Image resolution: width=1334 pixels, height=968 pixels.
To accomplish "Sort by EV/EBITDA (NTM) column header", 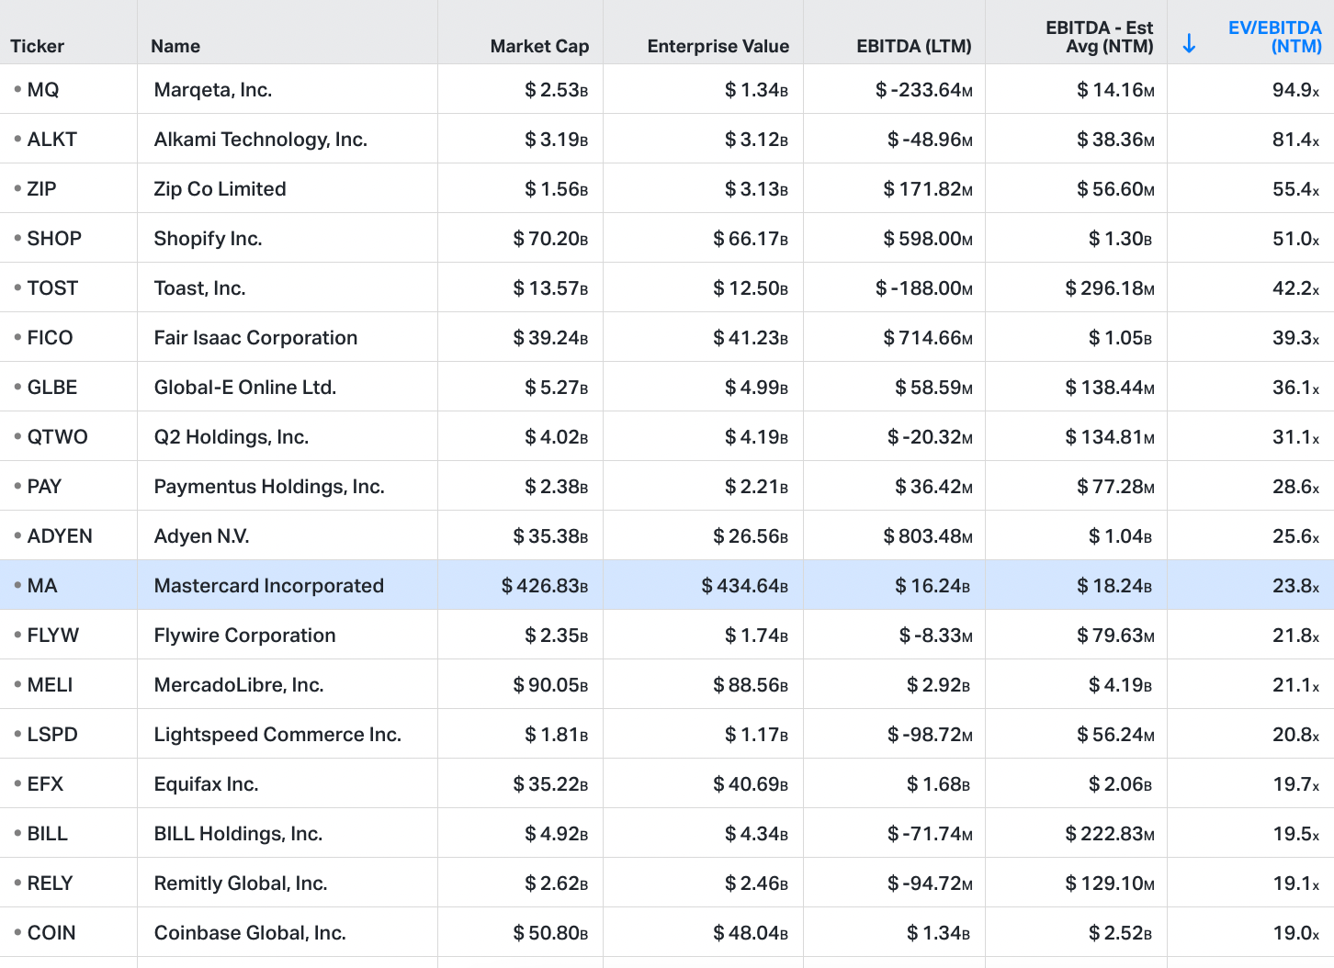I will click(x=1274, y=37).
